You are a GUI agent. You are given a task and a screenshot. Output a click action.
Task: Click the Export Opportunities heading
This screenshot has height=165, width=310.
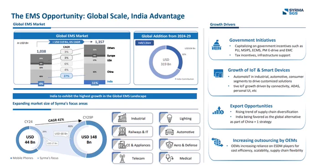coord(251,106)
